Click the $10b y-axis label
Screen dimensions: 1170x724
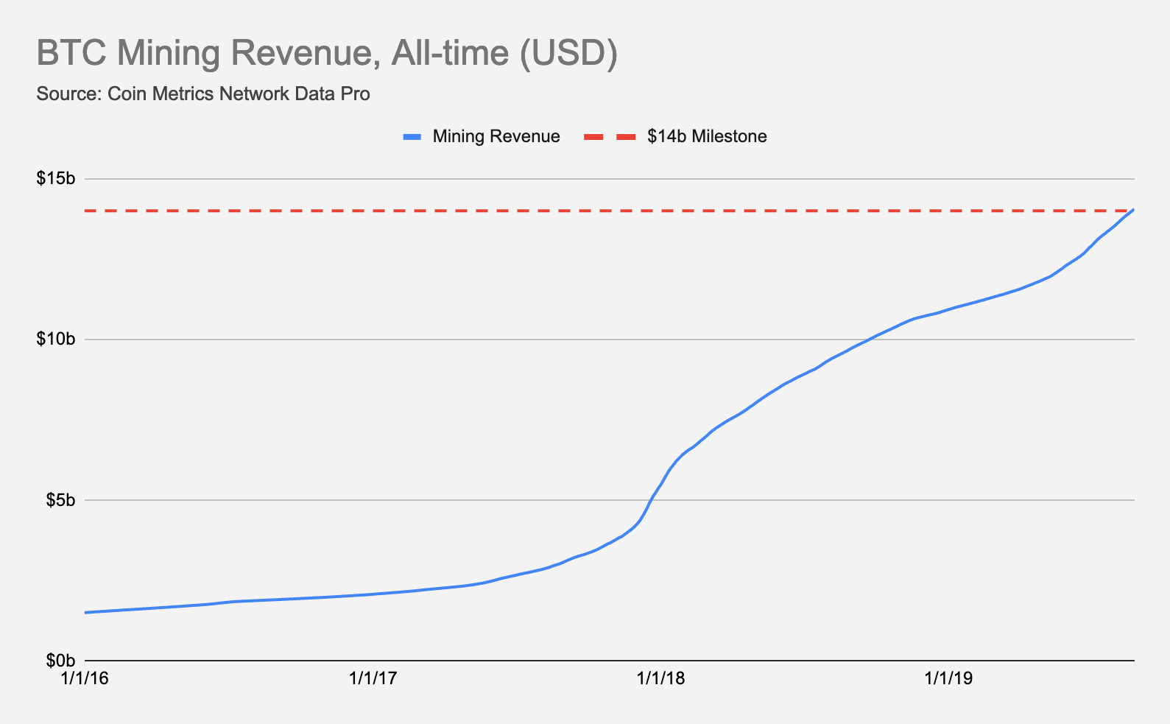tap(55, 340)
